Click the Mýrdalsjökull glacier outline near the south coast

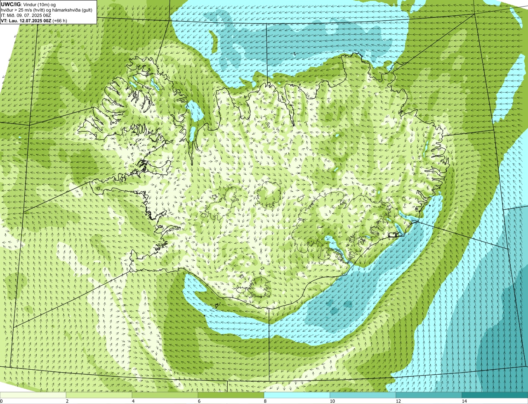[260, 286]
